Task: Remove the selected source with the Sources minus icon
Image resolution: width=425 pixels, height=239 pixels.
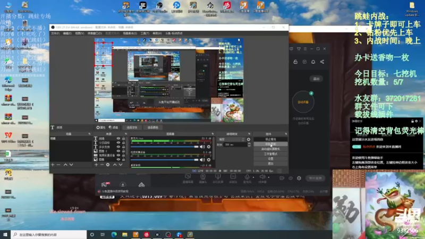Action: (x=102, y=165)
